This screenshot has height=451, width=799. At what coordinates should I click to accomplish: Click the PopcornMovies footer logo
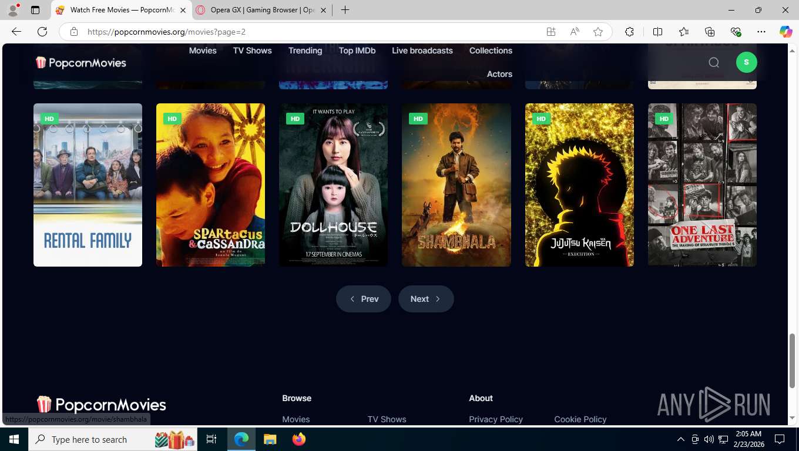click(x=101, y=405)
